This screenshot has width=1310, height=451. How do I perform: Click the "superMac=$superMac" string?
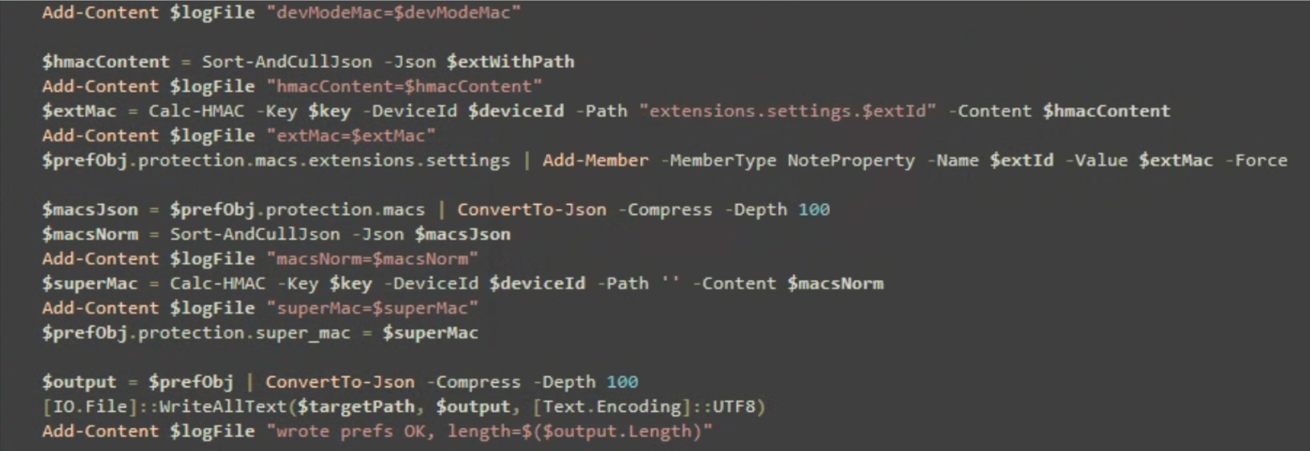[373, 308]
